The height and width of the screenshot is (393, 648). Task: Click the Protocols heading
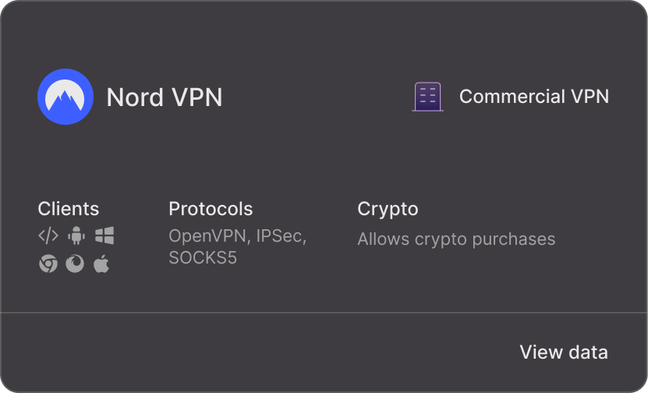coord(211,209)
